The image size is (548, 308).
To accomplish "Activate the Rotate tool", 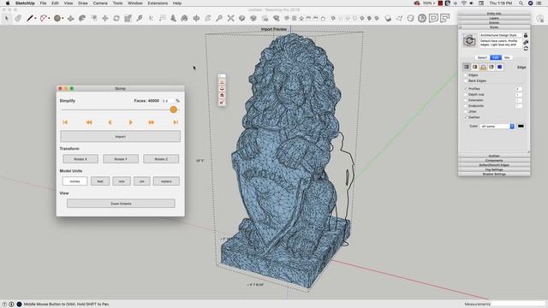I will (x=116, y=18).
